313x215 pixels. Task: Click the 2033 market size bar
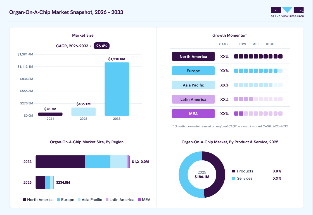tap(117, 89)
